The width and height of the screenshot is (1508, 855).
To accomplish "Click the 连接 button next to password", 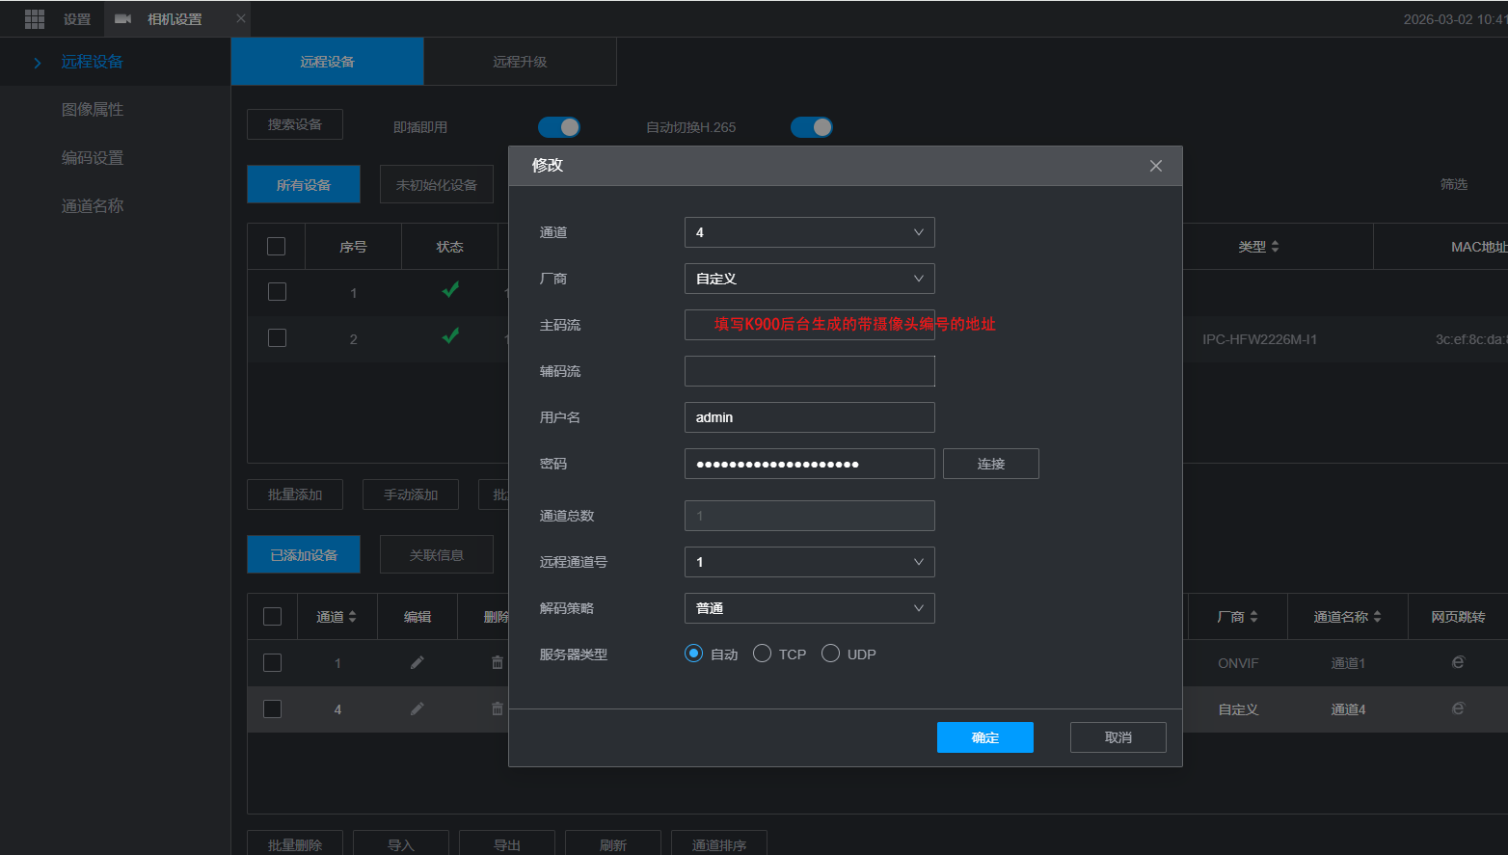I will coord(990,464).
